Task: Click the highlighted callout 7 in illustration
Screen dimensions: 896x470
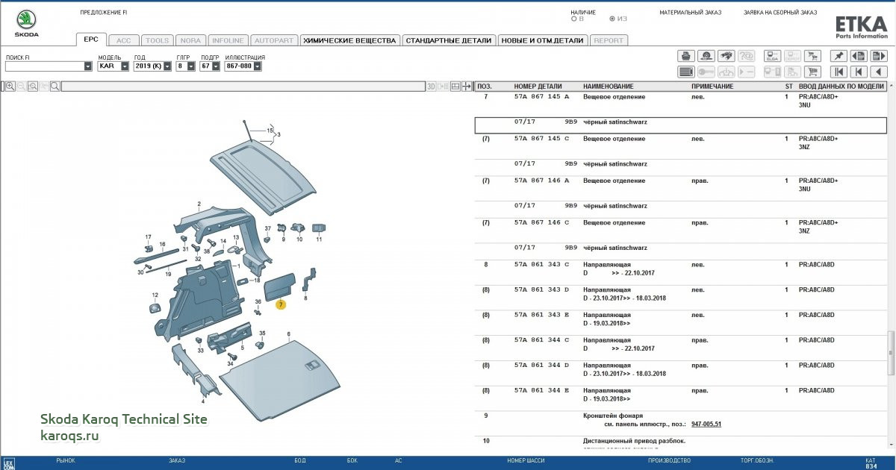Action: click(x=281, y=304)
